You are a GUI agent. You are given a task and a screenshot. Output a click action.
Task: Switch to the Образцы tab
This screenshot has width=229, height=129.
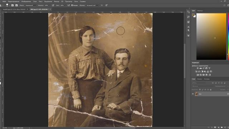(x=200, y=11)
